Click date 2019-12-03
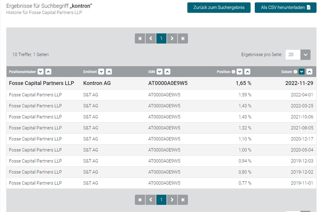321x212 pixels. coord(302,161)
